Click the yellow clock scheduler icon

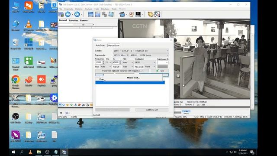tap(151, 14)
